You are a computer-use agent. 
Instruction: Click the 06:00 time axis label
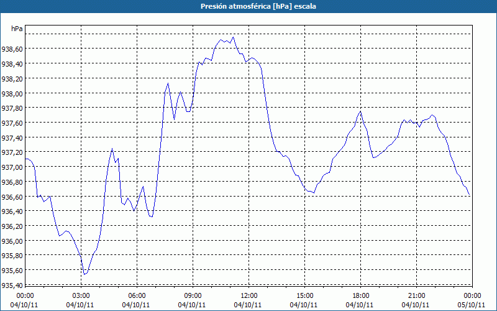click(x=137, y=296)
